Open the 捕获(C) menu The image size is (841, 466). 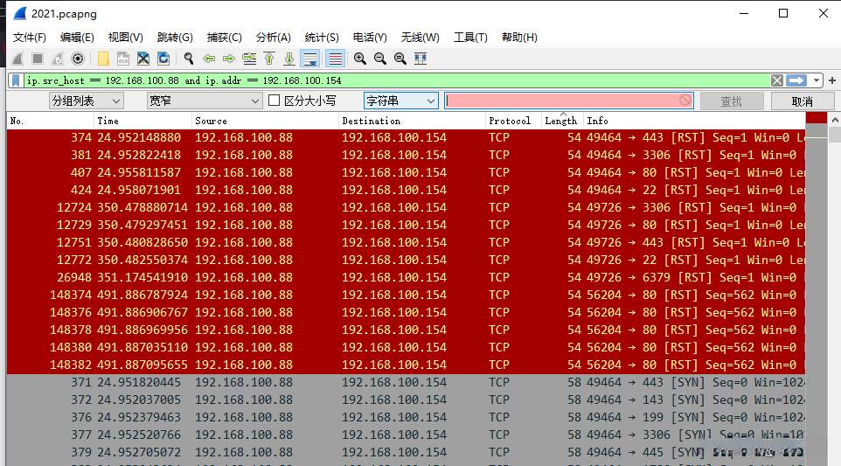(224, 37)
